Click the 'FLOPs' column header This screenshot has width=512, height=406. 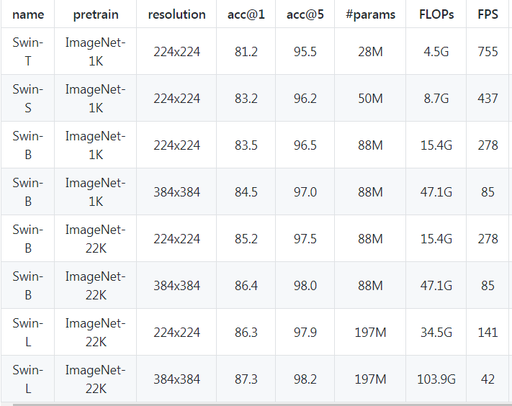pyautogui.click(x=436, y=14)
